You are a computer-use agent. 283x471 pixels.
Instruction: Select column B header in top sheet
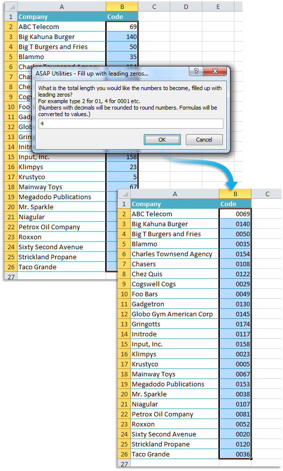122,7
